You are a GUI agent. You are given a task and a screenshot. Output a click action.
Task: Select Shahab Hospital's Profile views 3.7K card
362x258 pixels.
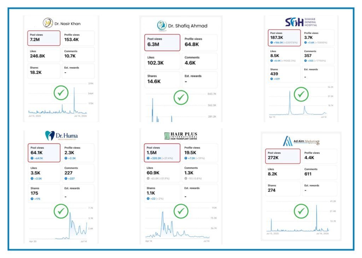(x=318, y=38)
